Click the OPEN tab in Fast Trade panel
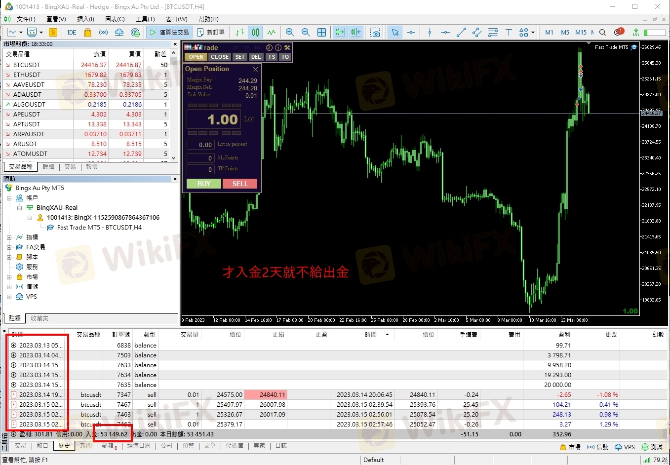 [196, 57]
